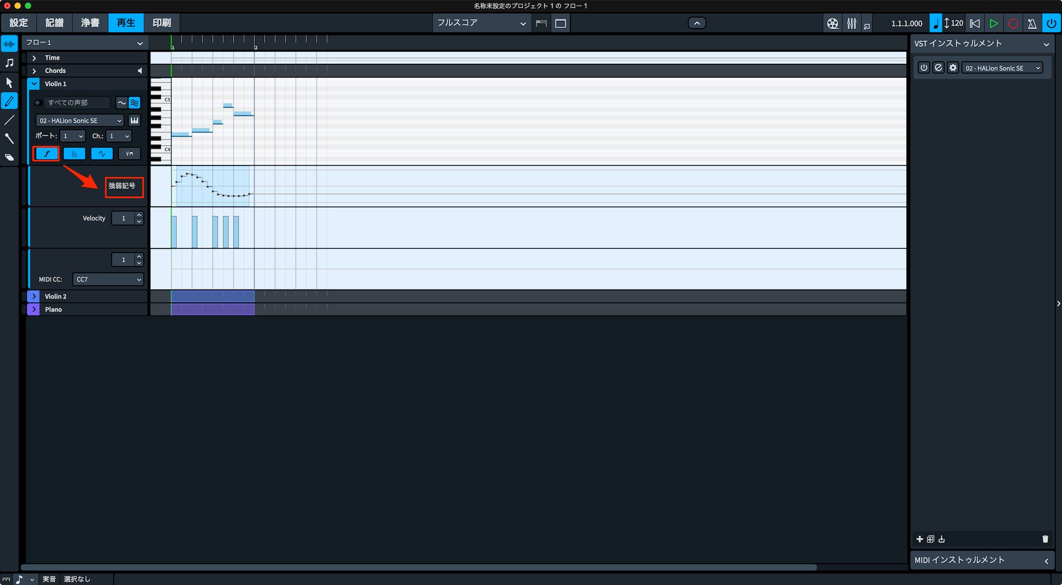Image resolution: width=1062 pixels, height=585 pixels.
Task: Decrease the MIDI CC value stepper
Action: coord(139,263)
